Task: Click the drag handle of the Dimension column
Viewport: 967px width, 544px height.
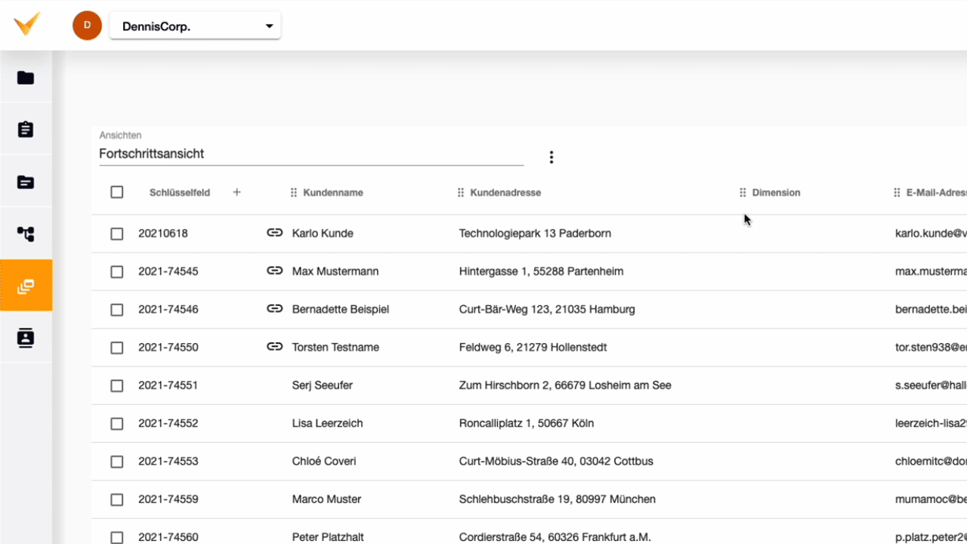Action: tap(743, 193)
